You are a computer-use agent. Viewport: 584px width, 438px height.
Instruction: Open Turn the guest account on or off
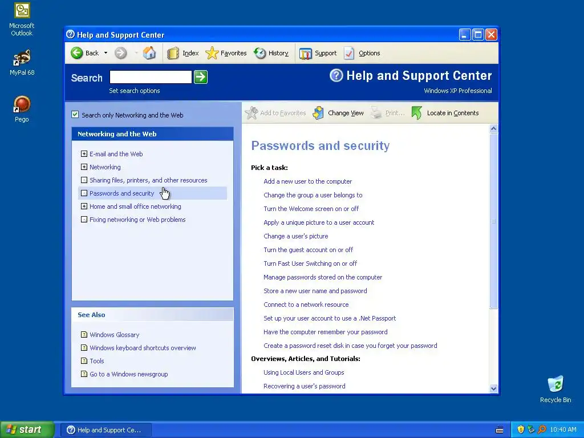coord(309,250)
